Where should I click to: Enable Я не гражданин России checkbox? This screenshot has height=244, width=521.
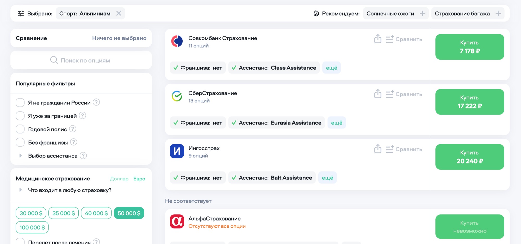(x=20, y=103)
